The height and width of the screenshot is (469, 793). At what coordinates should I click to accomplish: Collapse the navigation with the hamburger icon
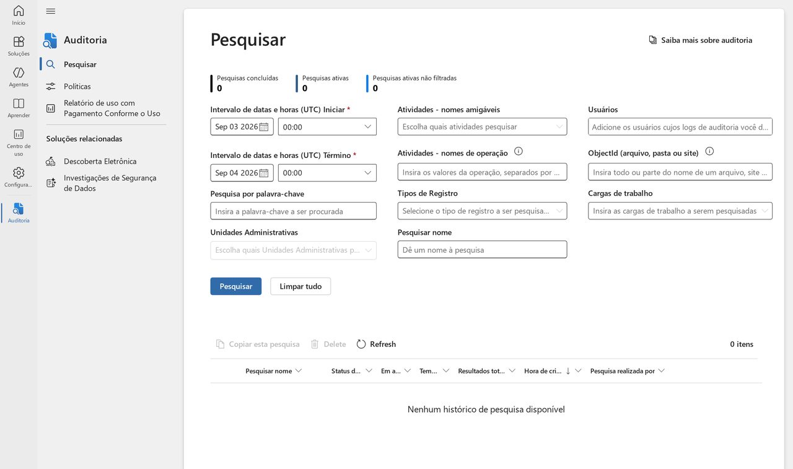coord(51,11)
